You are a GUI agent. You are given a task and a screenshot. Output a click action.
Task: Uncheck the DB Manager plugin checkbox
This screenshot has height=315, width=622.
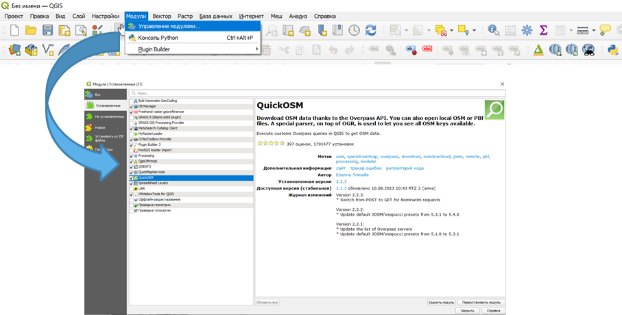pos(132,107)
